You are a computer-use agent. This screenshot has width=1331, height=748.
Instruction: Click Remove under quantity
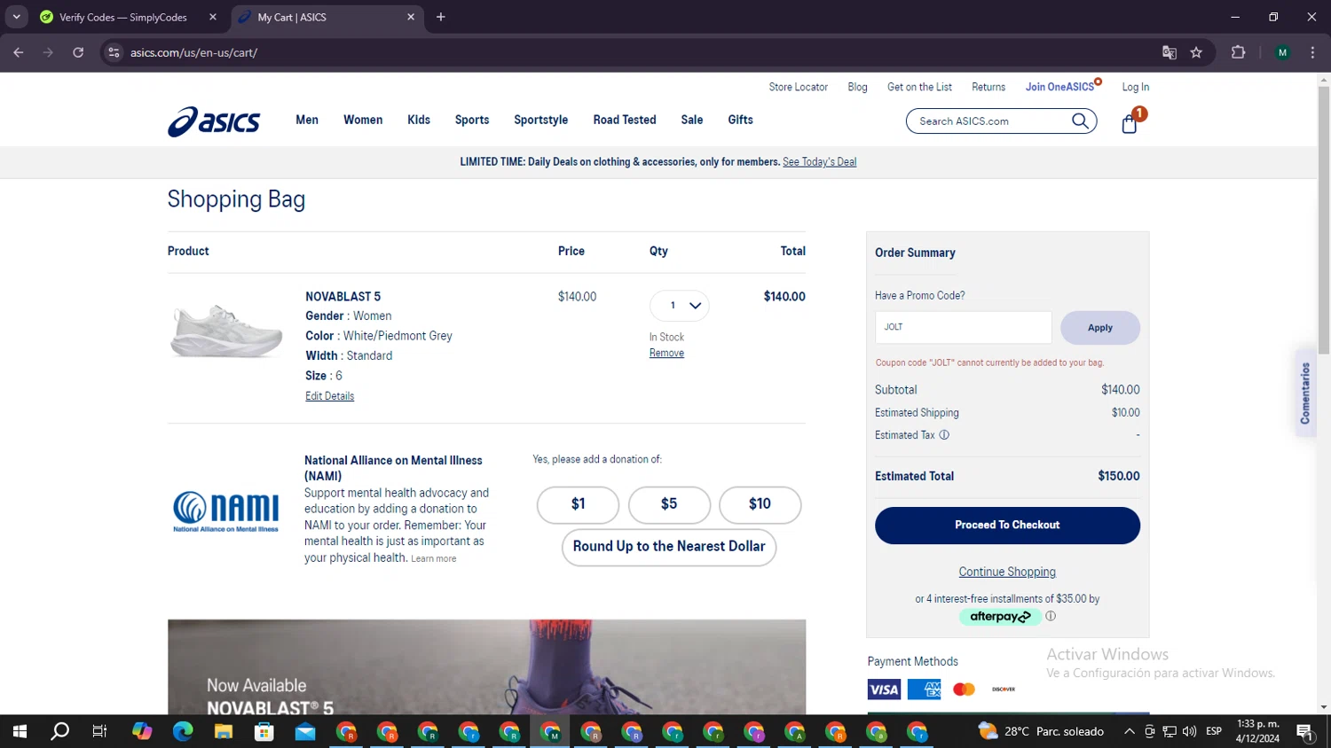point(666,353)
